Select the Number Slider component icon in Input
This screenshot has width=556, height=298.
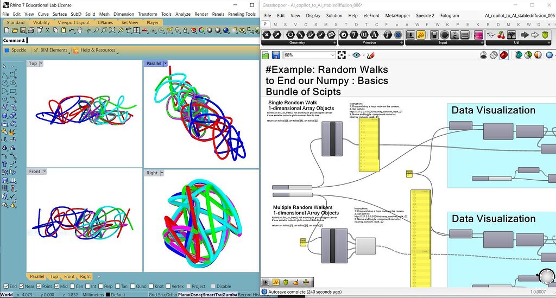[410, 35]
